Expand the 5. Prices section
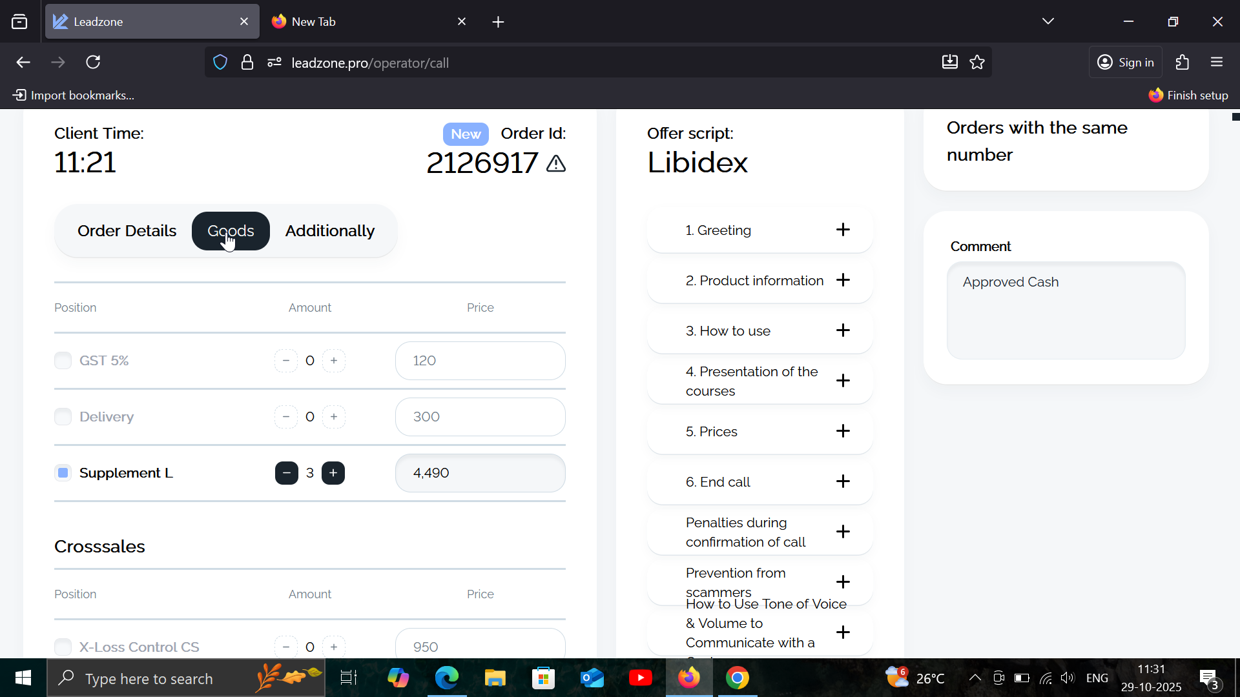1240x697 pixels. coord(843,431)
